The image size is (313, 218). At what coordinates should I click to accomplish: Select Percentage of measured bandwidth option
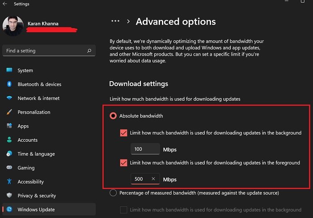click(x=113, y=193)
